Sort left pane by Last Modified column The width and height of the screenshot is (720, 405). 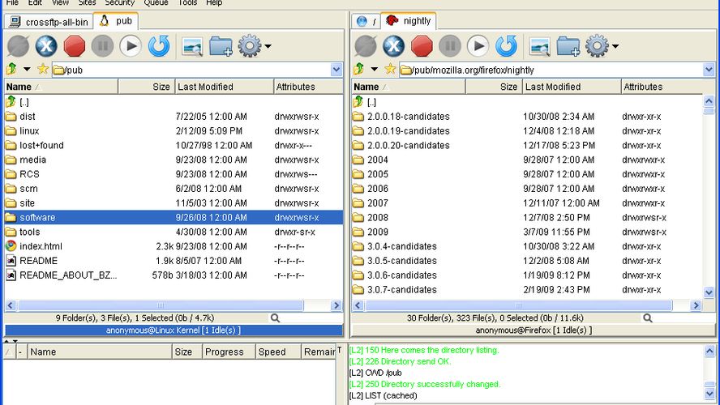[x=206, y=87]
